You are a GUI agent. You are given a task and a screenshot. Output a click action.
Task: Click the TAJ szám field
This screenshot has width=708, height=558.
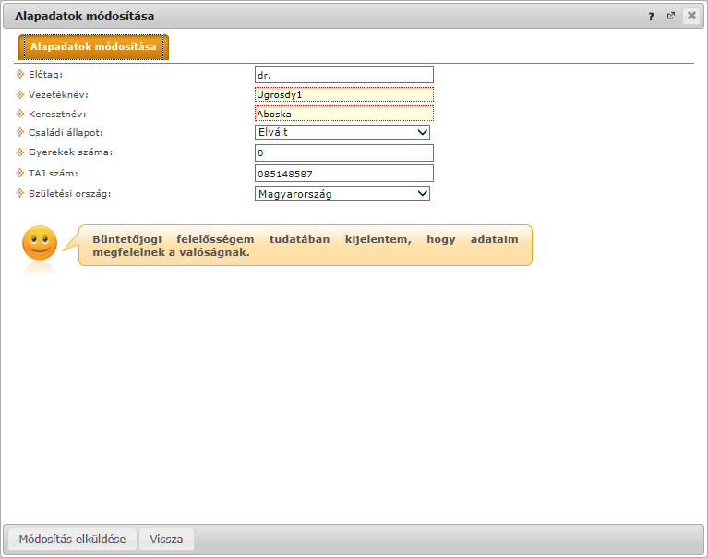(344, 174)
